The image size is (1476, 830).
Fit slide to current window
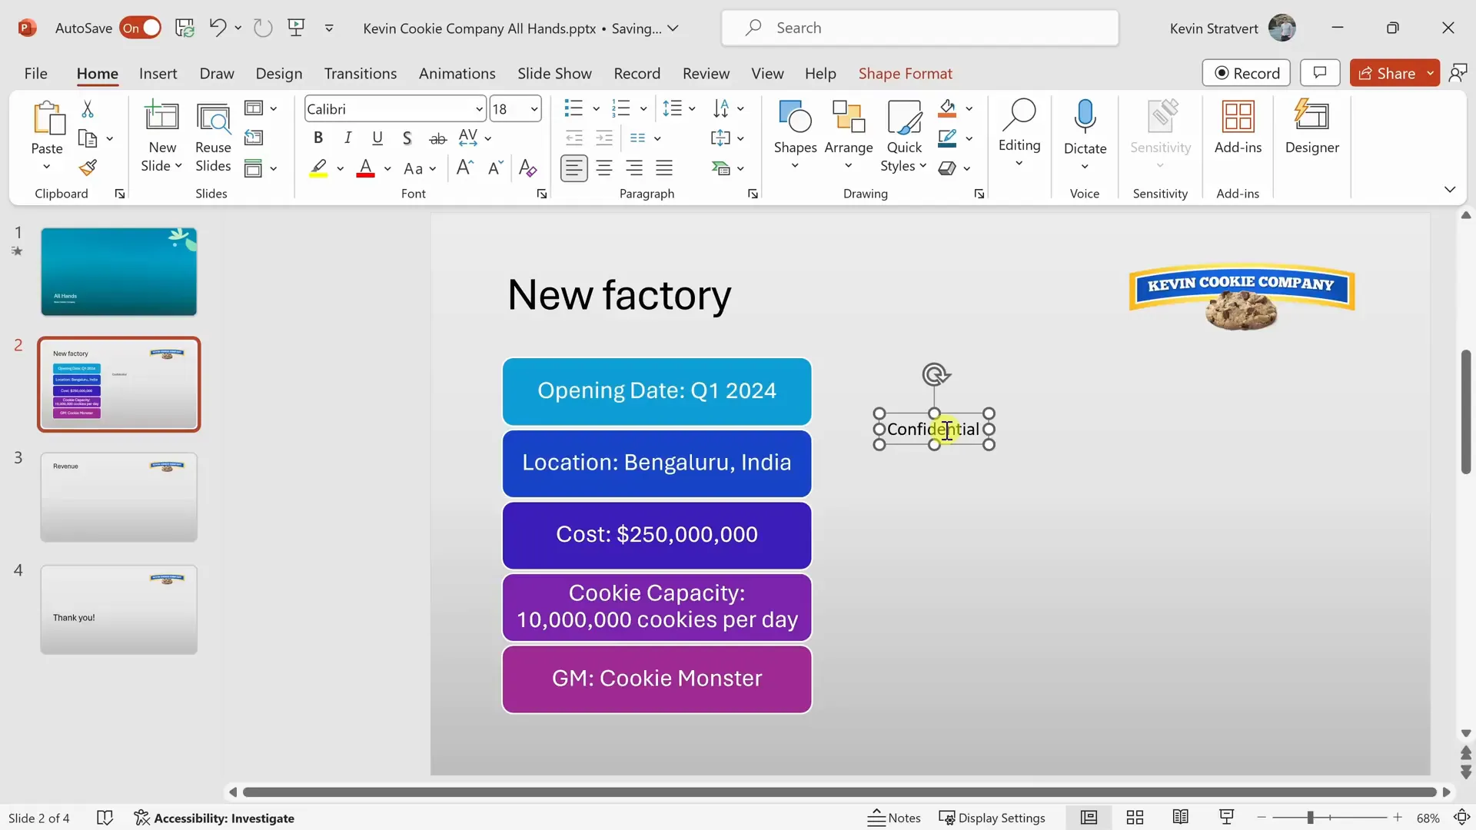point(1462,818)
